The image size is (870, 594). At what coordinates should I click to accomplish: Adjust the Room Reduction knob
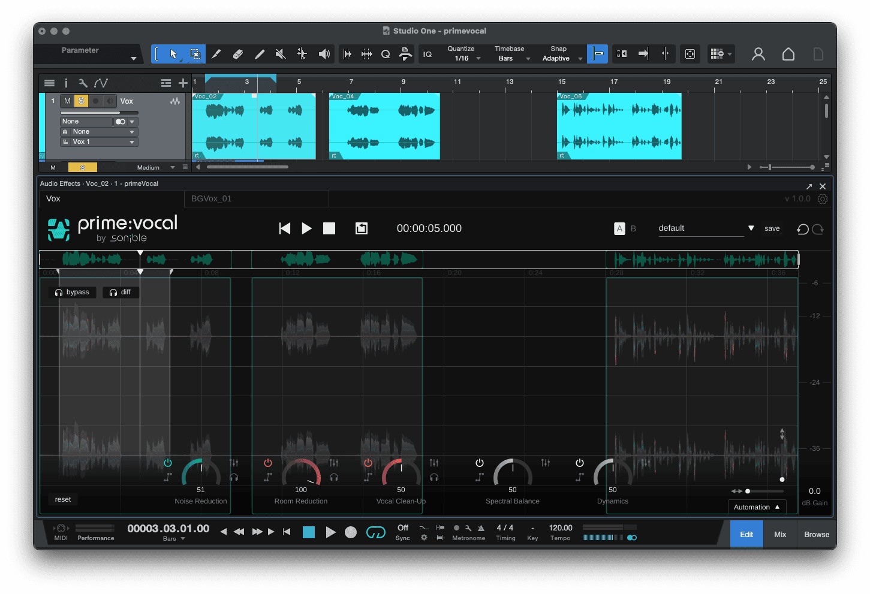pyautogui.click(x=301, y=473)
